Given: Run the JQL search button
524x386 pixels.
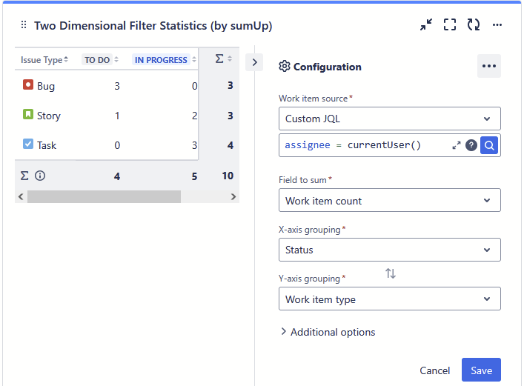Looking at the screenshot, I should [489, 145].
